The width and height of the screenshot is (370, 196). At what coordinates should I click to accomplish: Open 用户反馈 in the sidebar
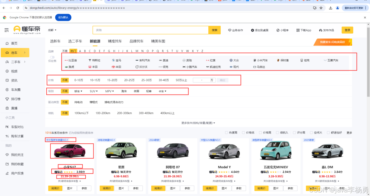click(x=15, y=173)
